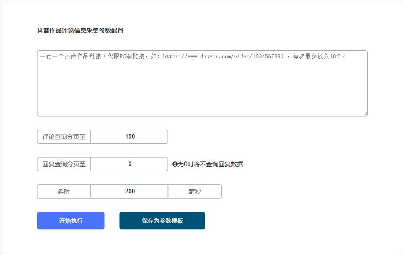Click the delay value field showing 200
The width and height of the screenshot is (403, 255).
(x=129, y=191)
